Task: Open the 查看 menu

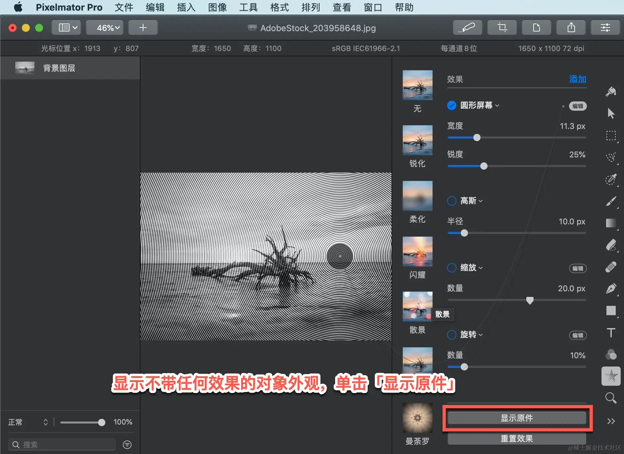Action: pos(342,7)
